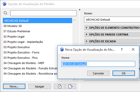140x92 pixels.
Task: Expand Opções de Escada section
Action: click(x=87, y=41)
